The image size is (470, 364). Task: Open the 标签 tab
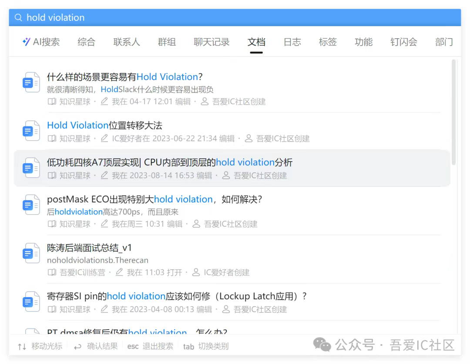point(328,42)
